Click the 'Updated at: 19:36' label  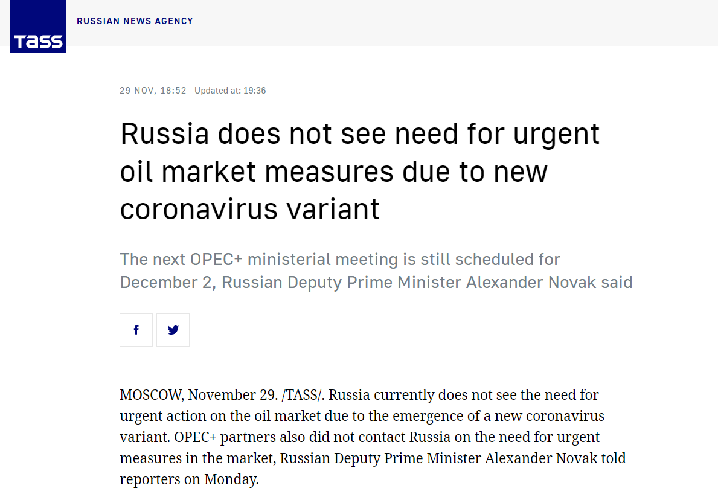[x=230, y=91]
